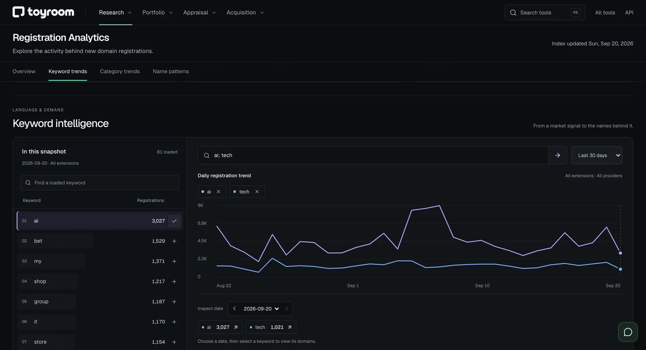Viewport: 646px width, 350px height.
Task: Click the Keyword column header
Action: click(32, 201)
